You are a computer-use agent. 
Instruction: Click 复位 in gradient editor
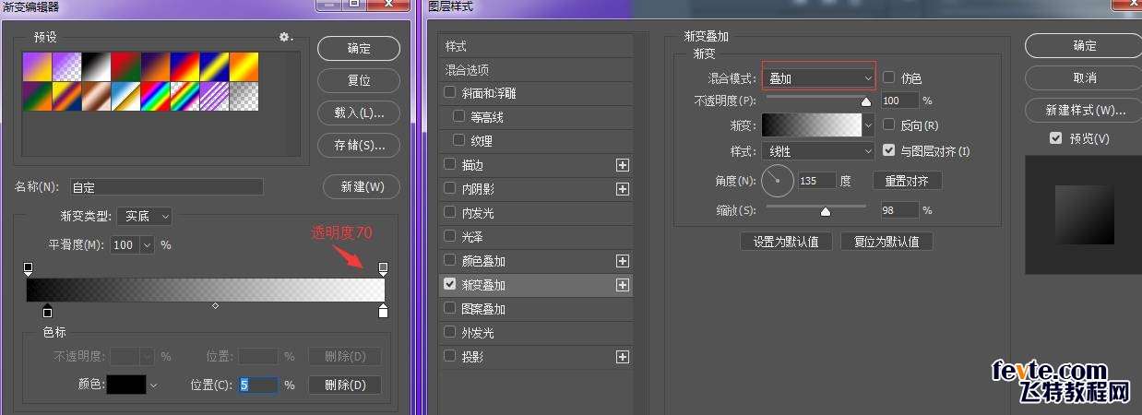pos(359,80)
